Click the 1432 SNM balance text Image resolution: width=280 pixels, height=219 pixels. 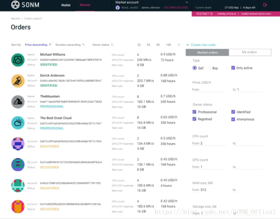175,8
